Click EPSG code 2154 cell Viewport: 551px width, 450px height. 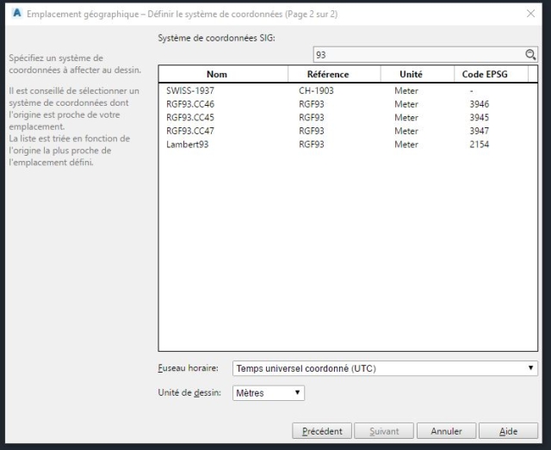480,144
